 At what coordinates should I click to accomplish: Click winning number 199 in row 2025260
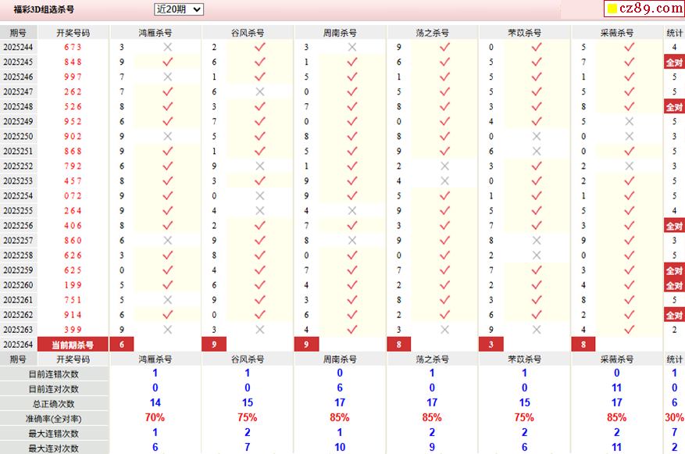pos(73,284)
